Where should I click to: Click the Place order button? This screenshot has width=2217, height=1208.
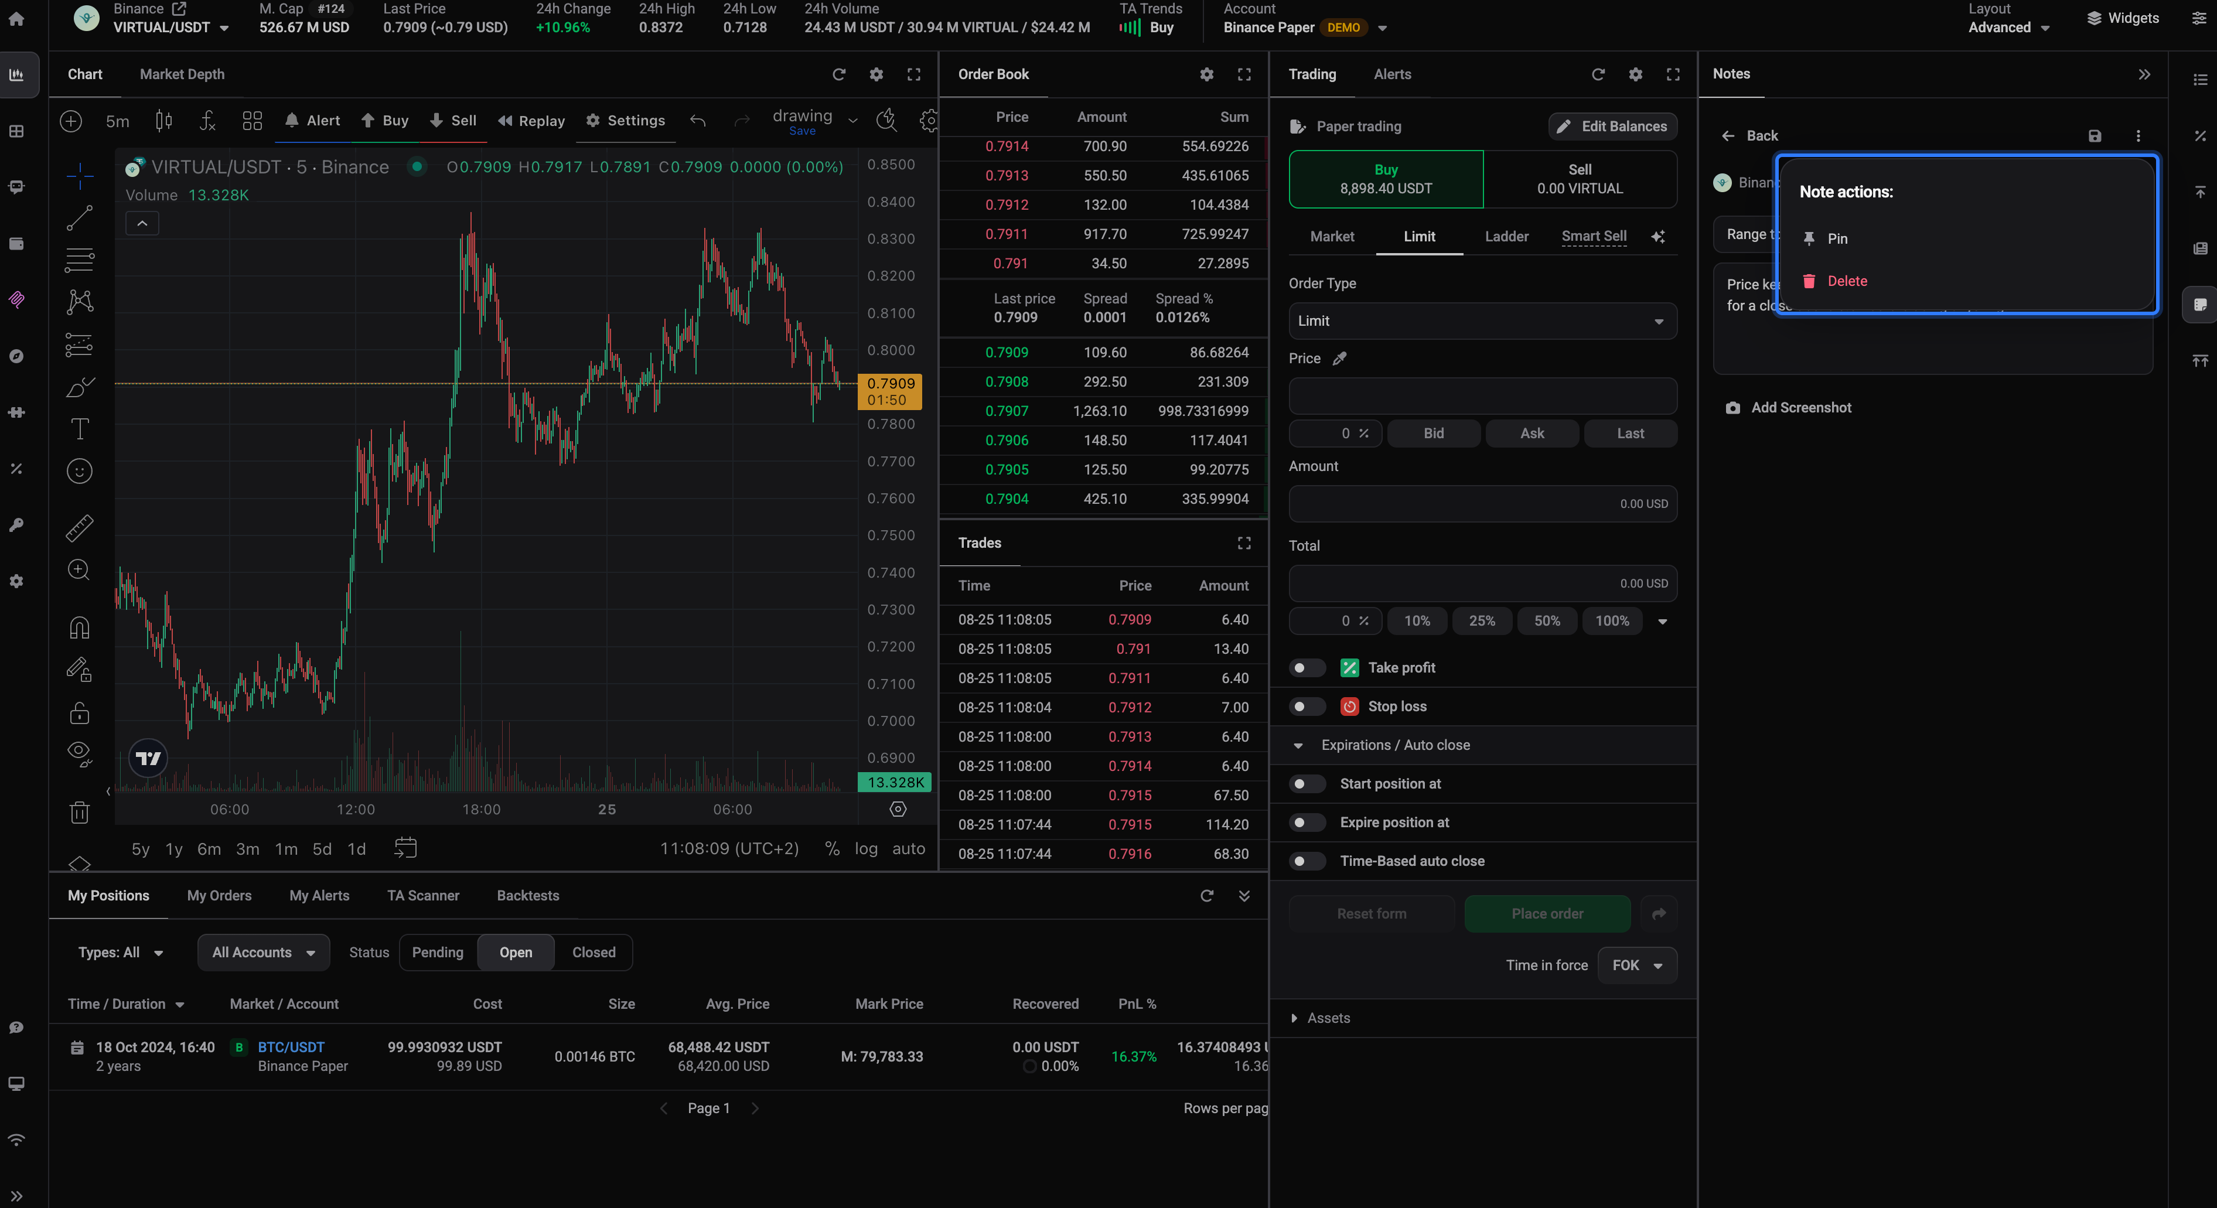[x=1547, y=914]
